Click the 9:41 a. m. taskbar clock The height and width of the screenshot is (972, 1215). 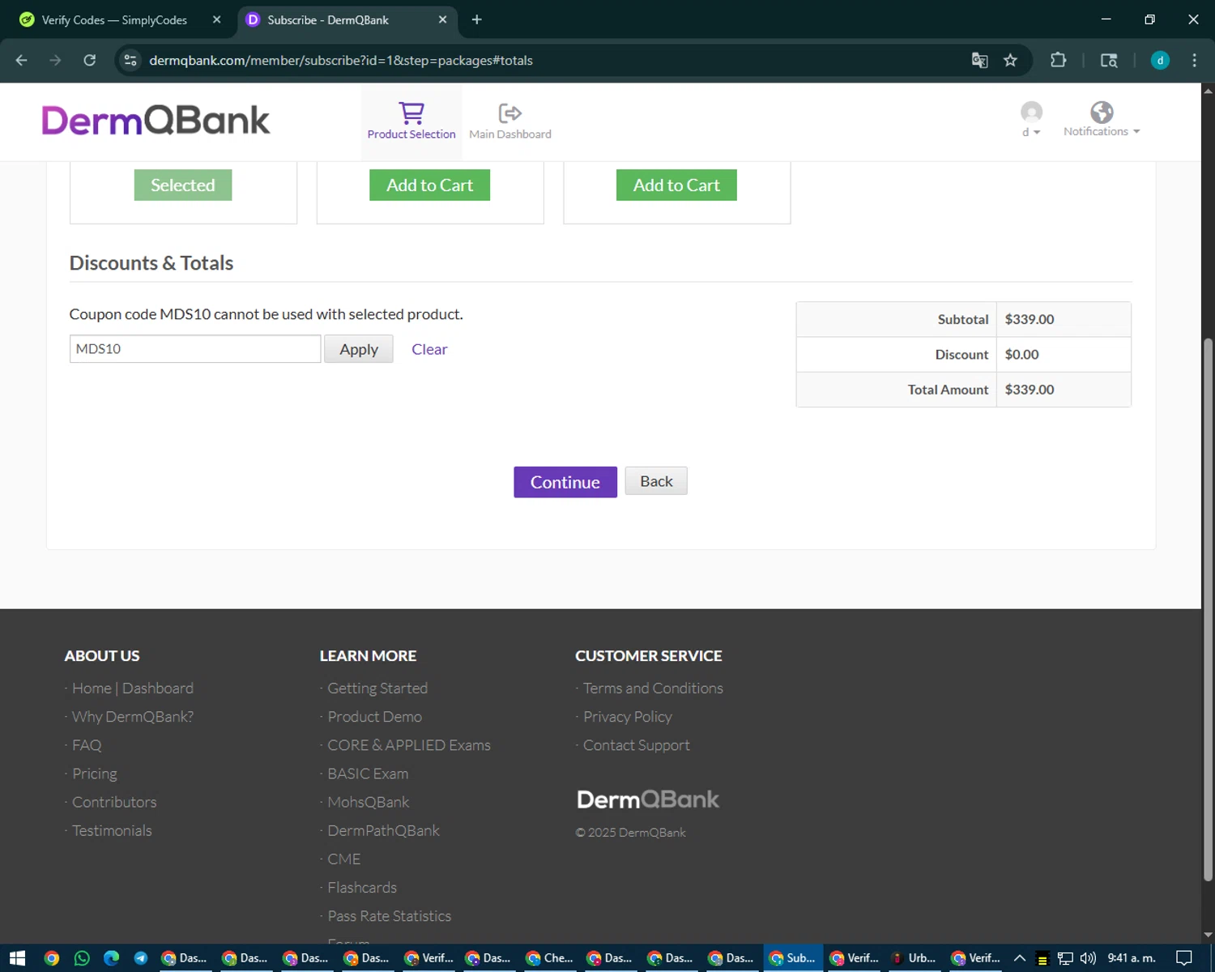tap(1132, 958)
